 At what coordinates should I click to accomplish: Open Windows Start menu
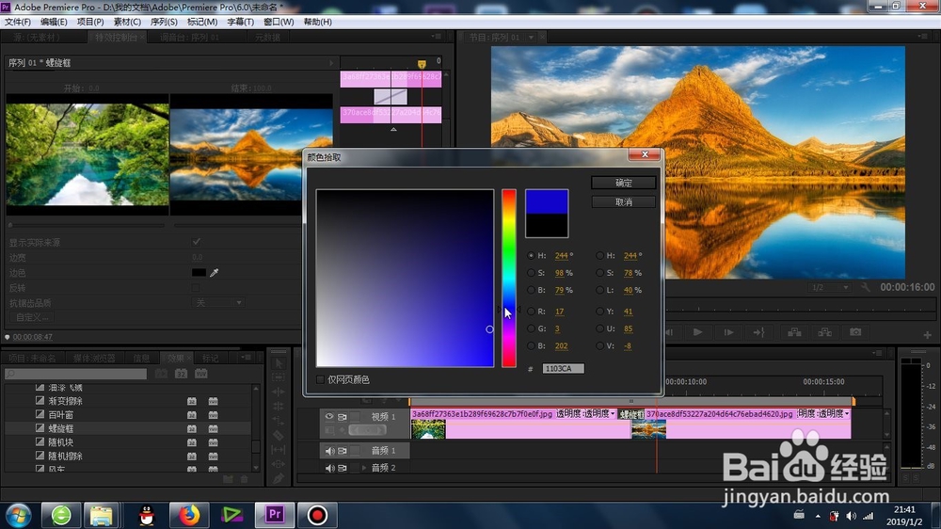(19, 515)
